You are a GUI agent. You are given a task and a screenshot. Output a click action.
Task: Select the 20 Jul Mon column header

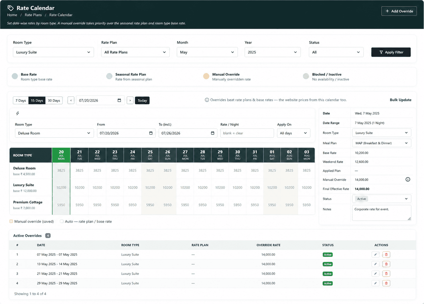click(61, 155)
